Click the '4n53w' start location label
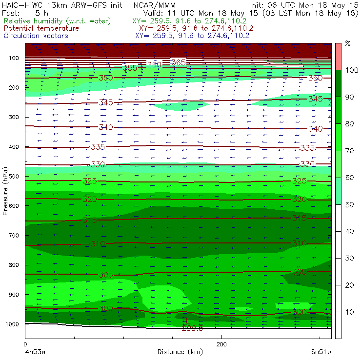Image resolution: width=361 pixels, height=361 pixels. [35, 352]
